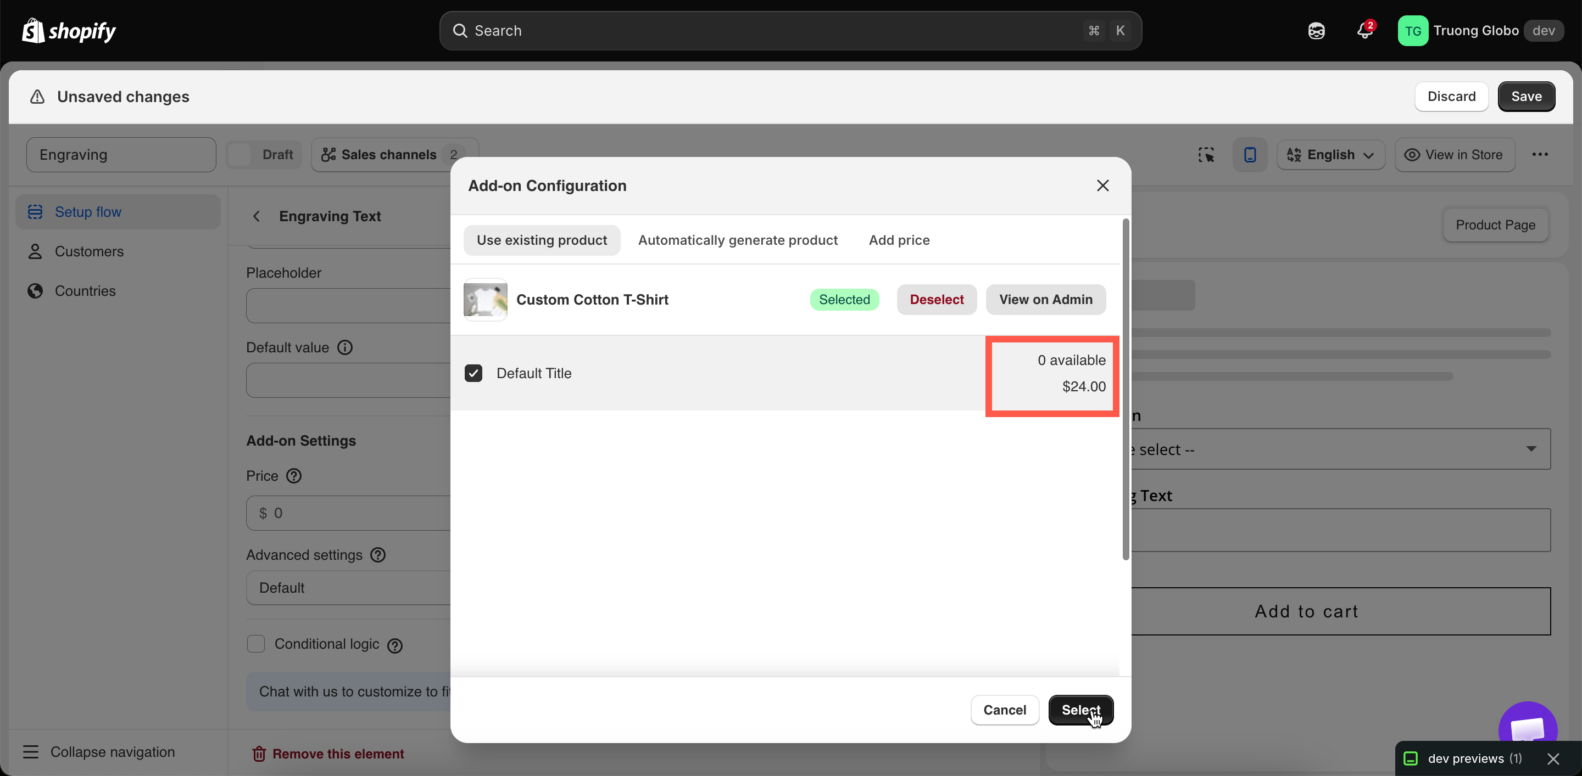Click the Select button in dialog
Image resolution: width=1582 pixels, height=776 pixels.
(1081, 710)
